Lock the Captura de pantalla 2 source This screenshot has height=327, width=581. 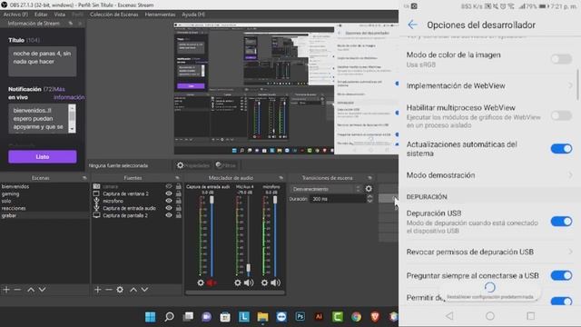(x=178, y=215)
